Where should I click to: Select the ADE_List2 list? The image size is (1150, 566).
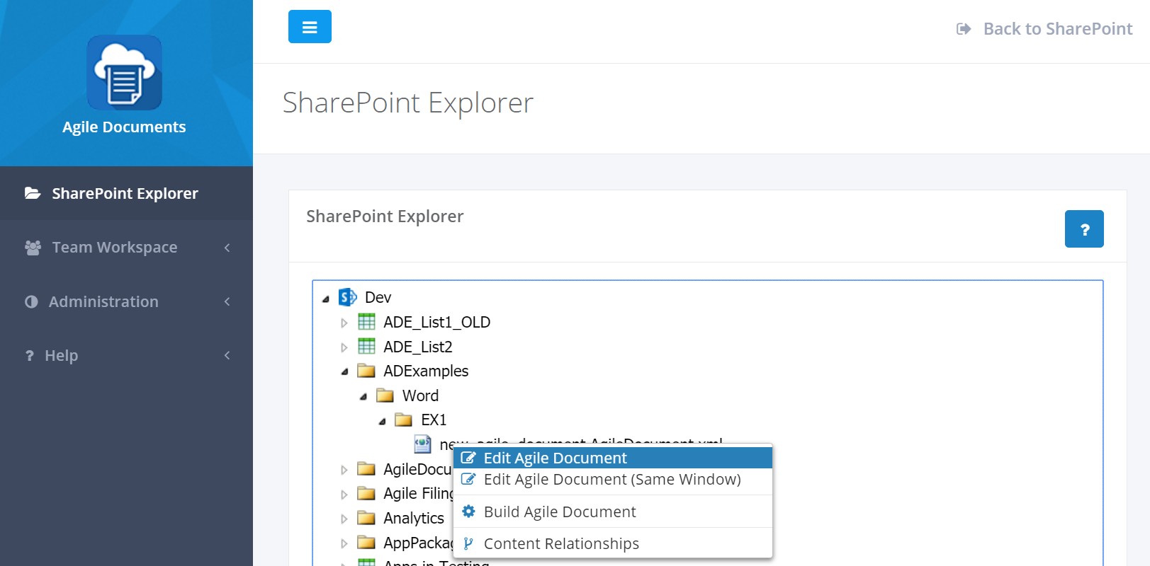coord(417,347)
